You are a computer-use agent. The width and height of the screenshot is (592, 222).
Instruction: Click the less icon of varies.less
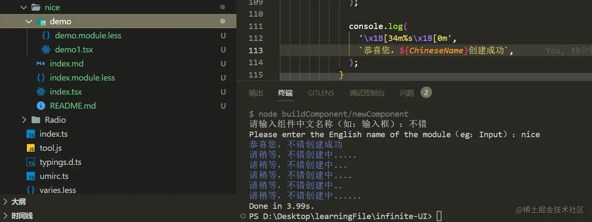[31, 190]
